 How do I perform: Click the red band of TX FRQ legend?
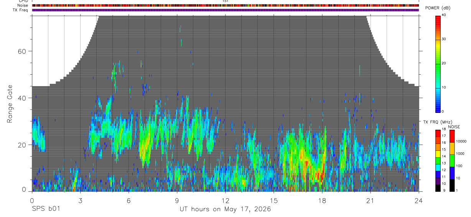[438, 133]
